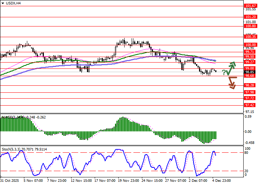
Task: Select the 100.00 resistance level label
Action: pyautogui.click(x=250, y=45)
